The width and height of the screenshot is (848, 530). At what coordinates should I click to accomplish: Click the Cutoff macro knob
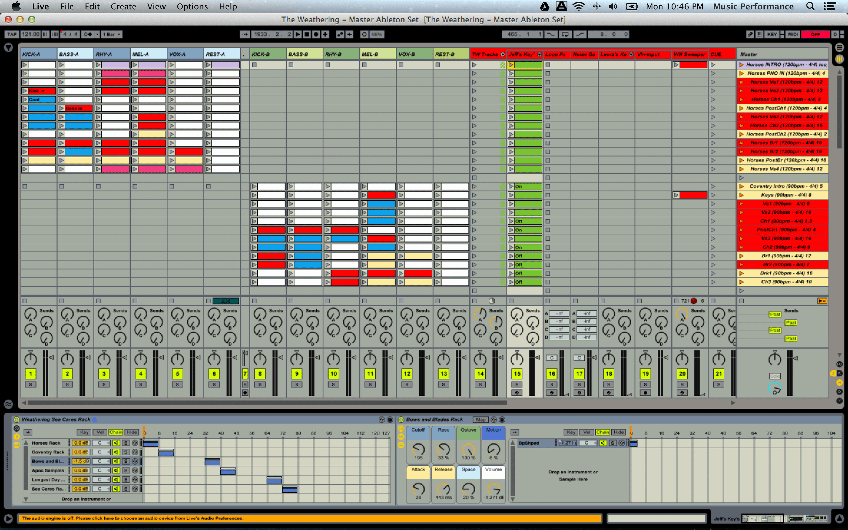click(x=418, y=449)
